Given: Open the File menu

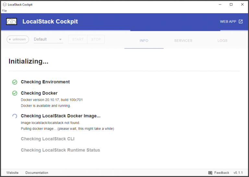Looking at the screenshot, I should [x=5, y=11].
